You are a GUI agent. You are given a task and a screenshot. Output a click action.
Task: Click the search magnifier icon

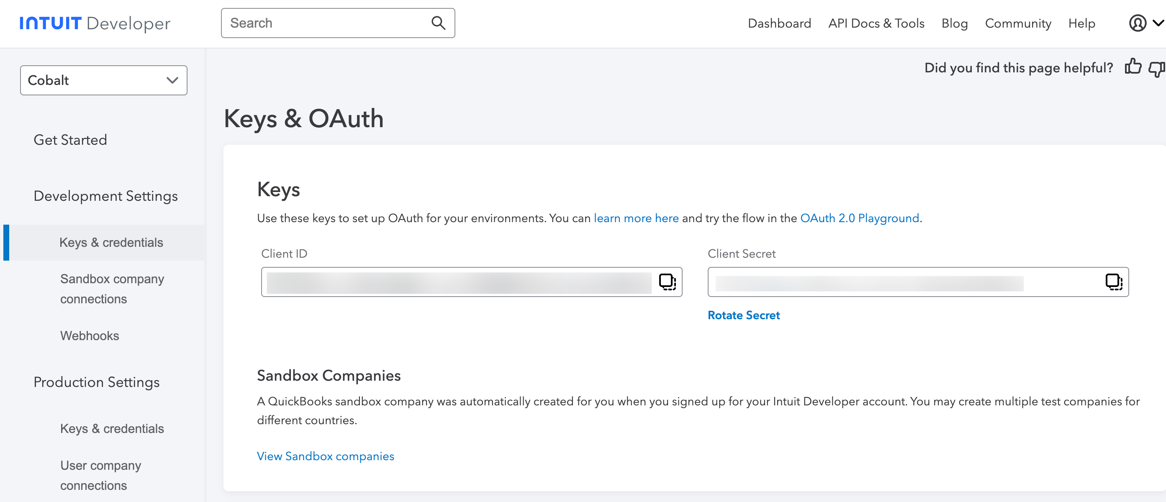[438, 23]
